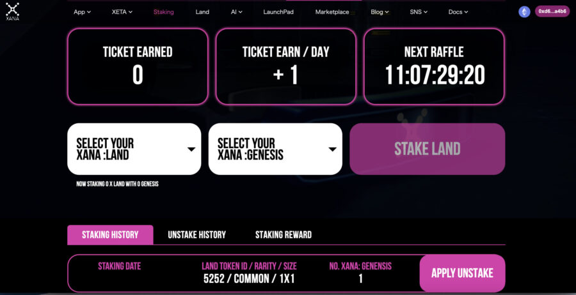Screen dimensions: 576x295
Task: Open the wallet address 0xd6...a4b6 button
Action: click(552, 11)
